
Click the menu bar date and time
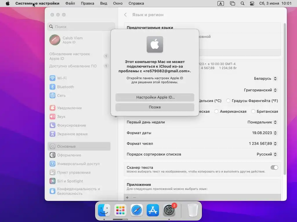pyautogui.click(x=275, y=3)
